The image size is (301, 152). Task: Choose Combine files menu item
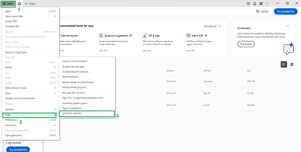(31, 26)
